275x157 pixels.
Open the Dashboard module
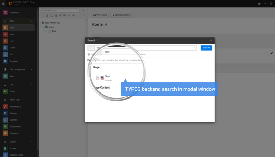point(18,13)
